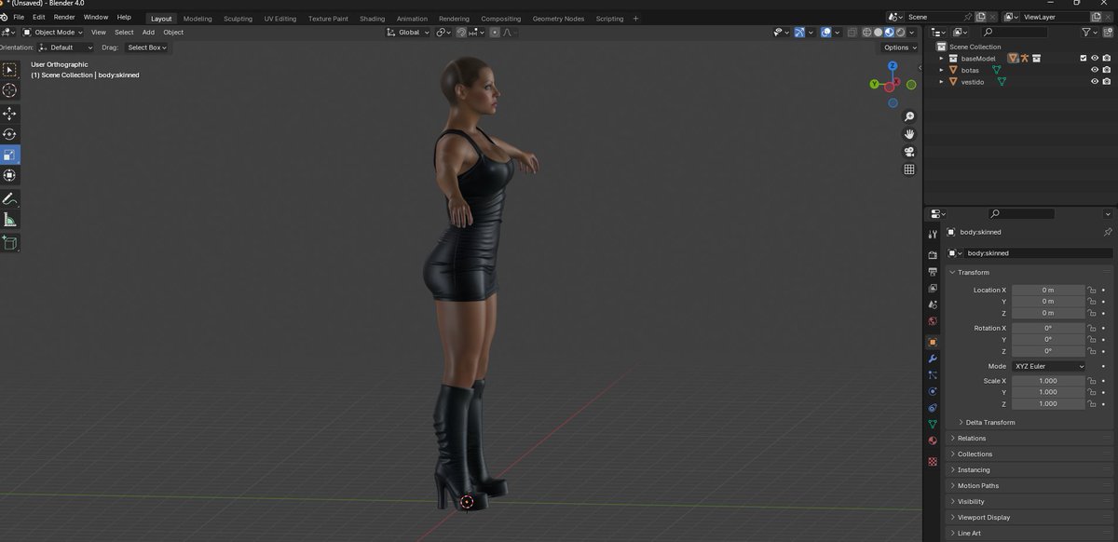The image size is (1118, 542).
Task: Toggle camera view with camera gizmo
Action: click(x=909, y=152)
